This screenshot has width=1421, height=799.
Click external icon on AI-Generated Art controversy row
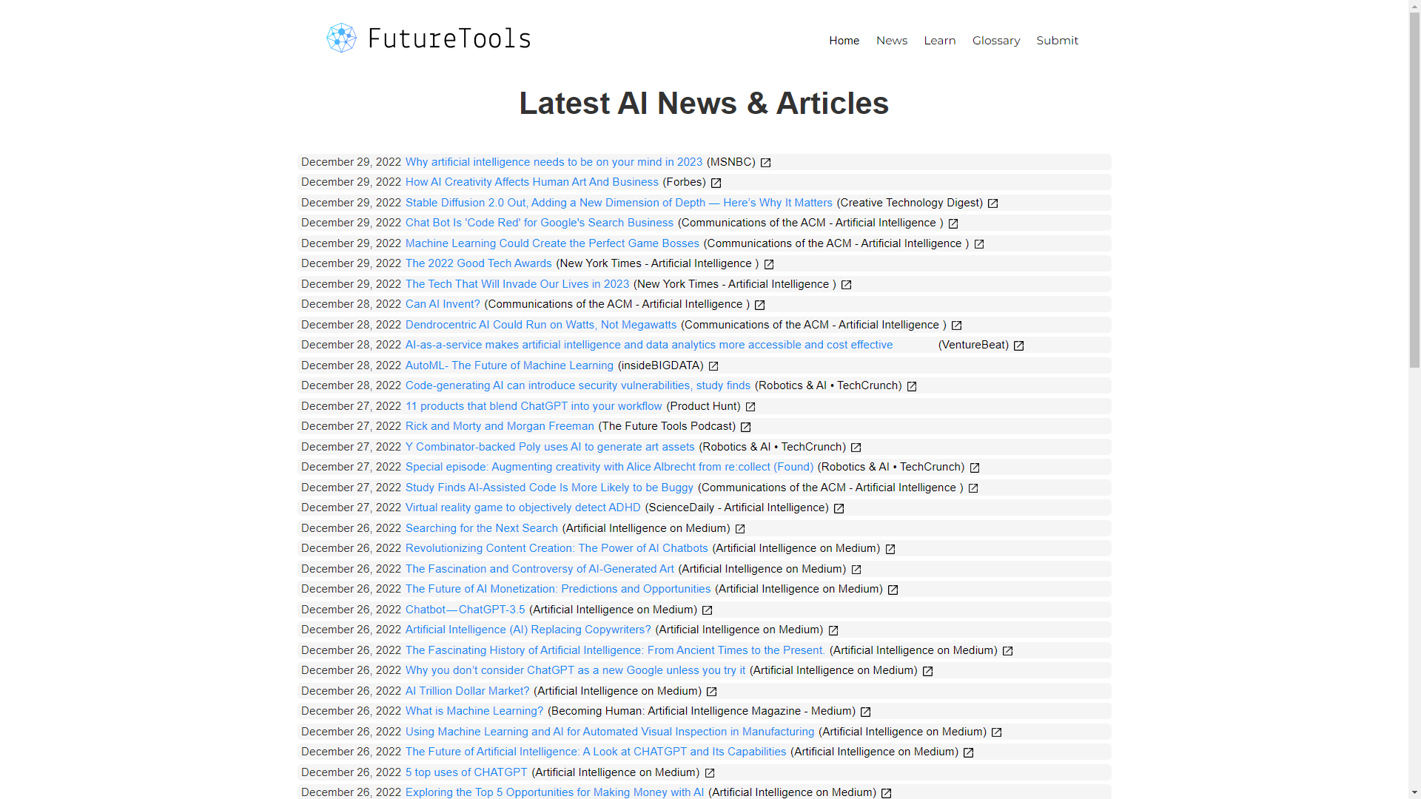coord(857,570)
